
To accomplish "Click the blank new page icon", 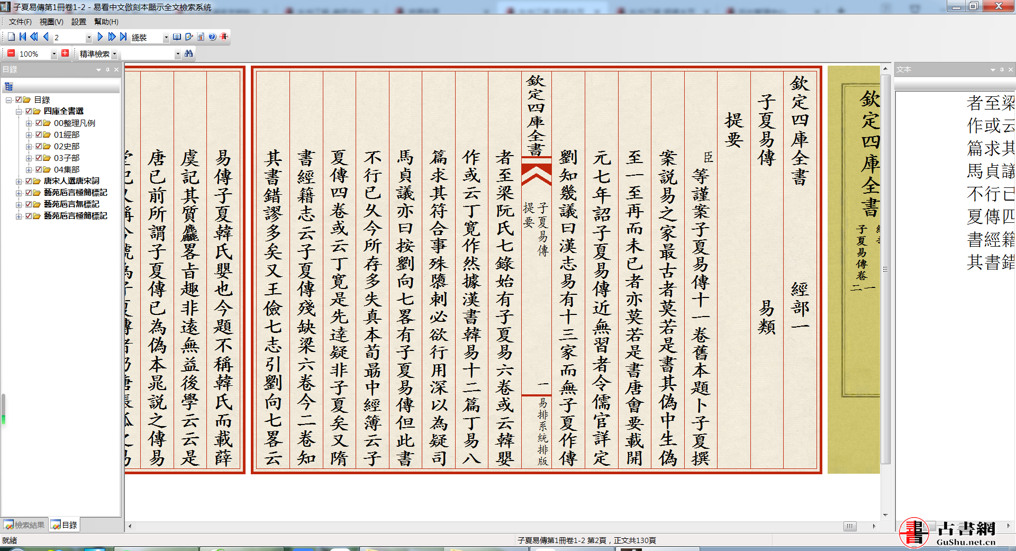I will tap(11, 37).
